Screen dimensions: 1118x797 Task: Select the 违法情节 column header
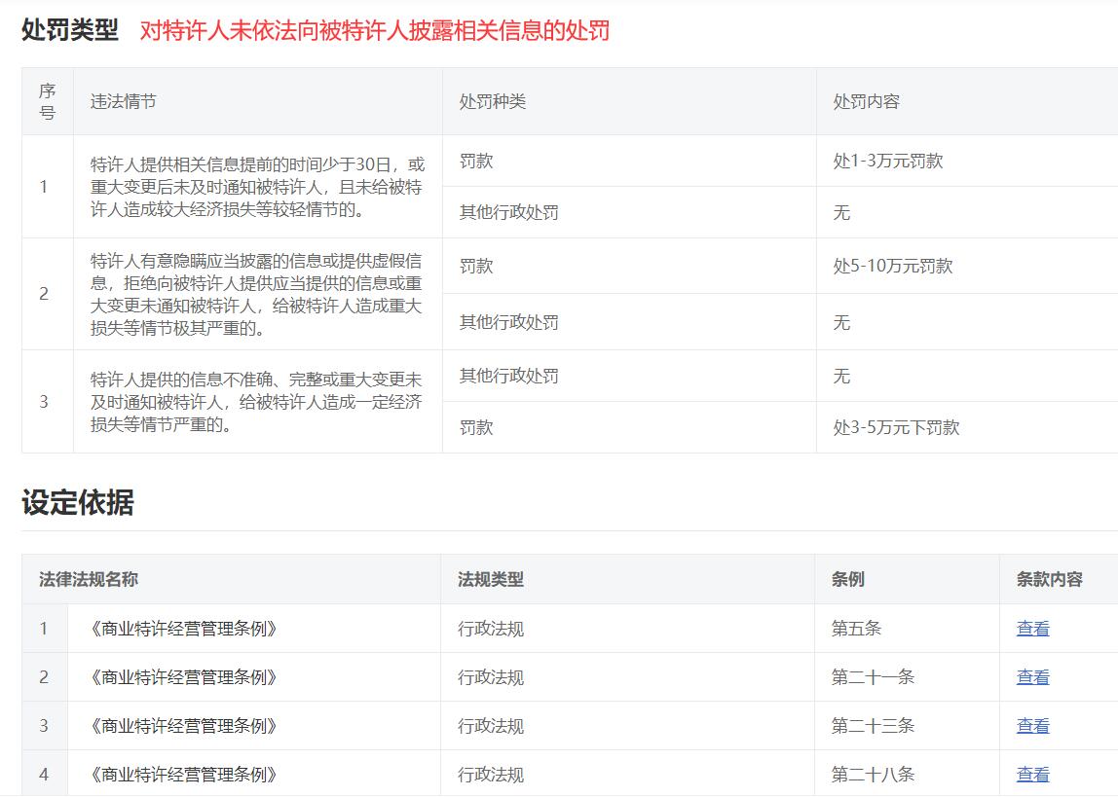click(123, 101)
